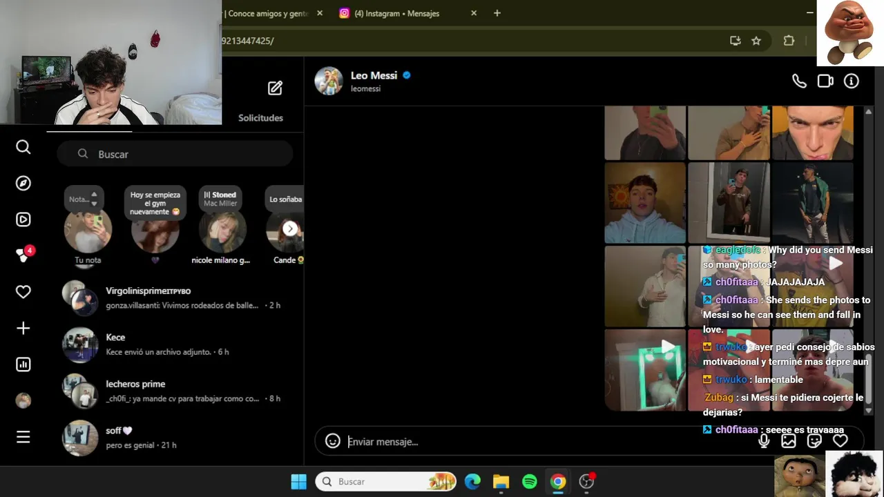This screenshot has width=884, height=497.
Task: Open Tu nota profile note
Action: coord(88,230)
